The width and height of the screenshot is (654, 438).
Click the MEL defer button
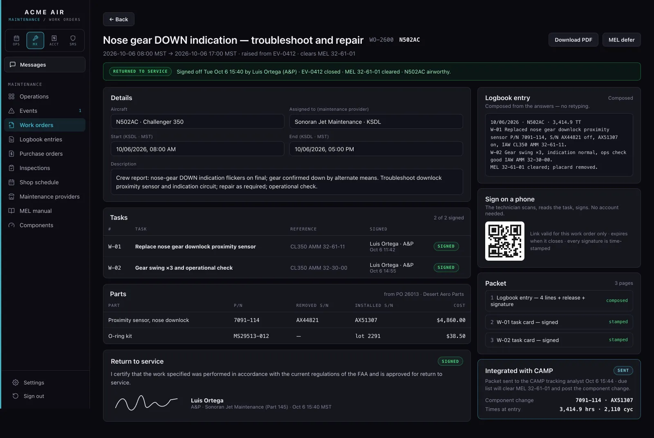621,40
